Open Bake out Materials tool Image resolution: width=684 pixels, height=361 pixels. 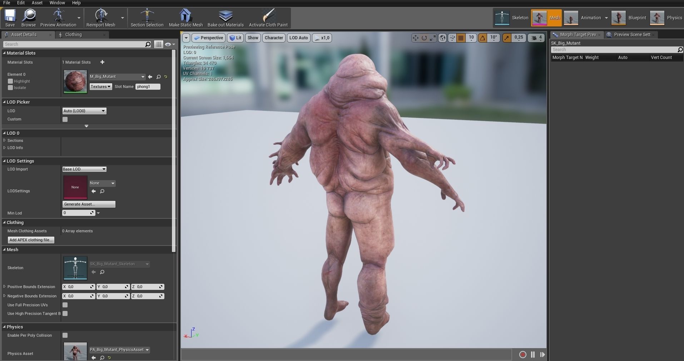click(225, 18)
